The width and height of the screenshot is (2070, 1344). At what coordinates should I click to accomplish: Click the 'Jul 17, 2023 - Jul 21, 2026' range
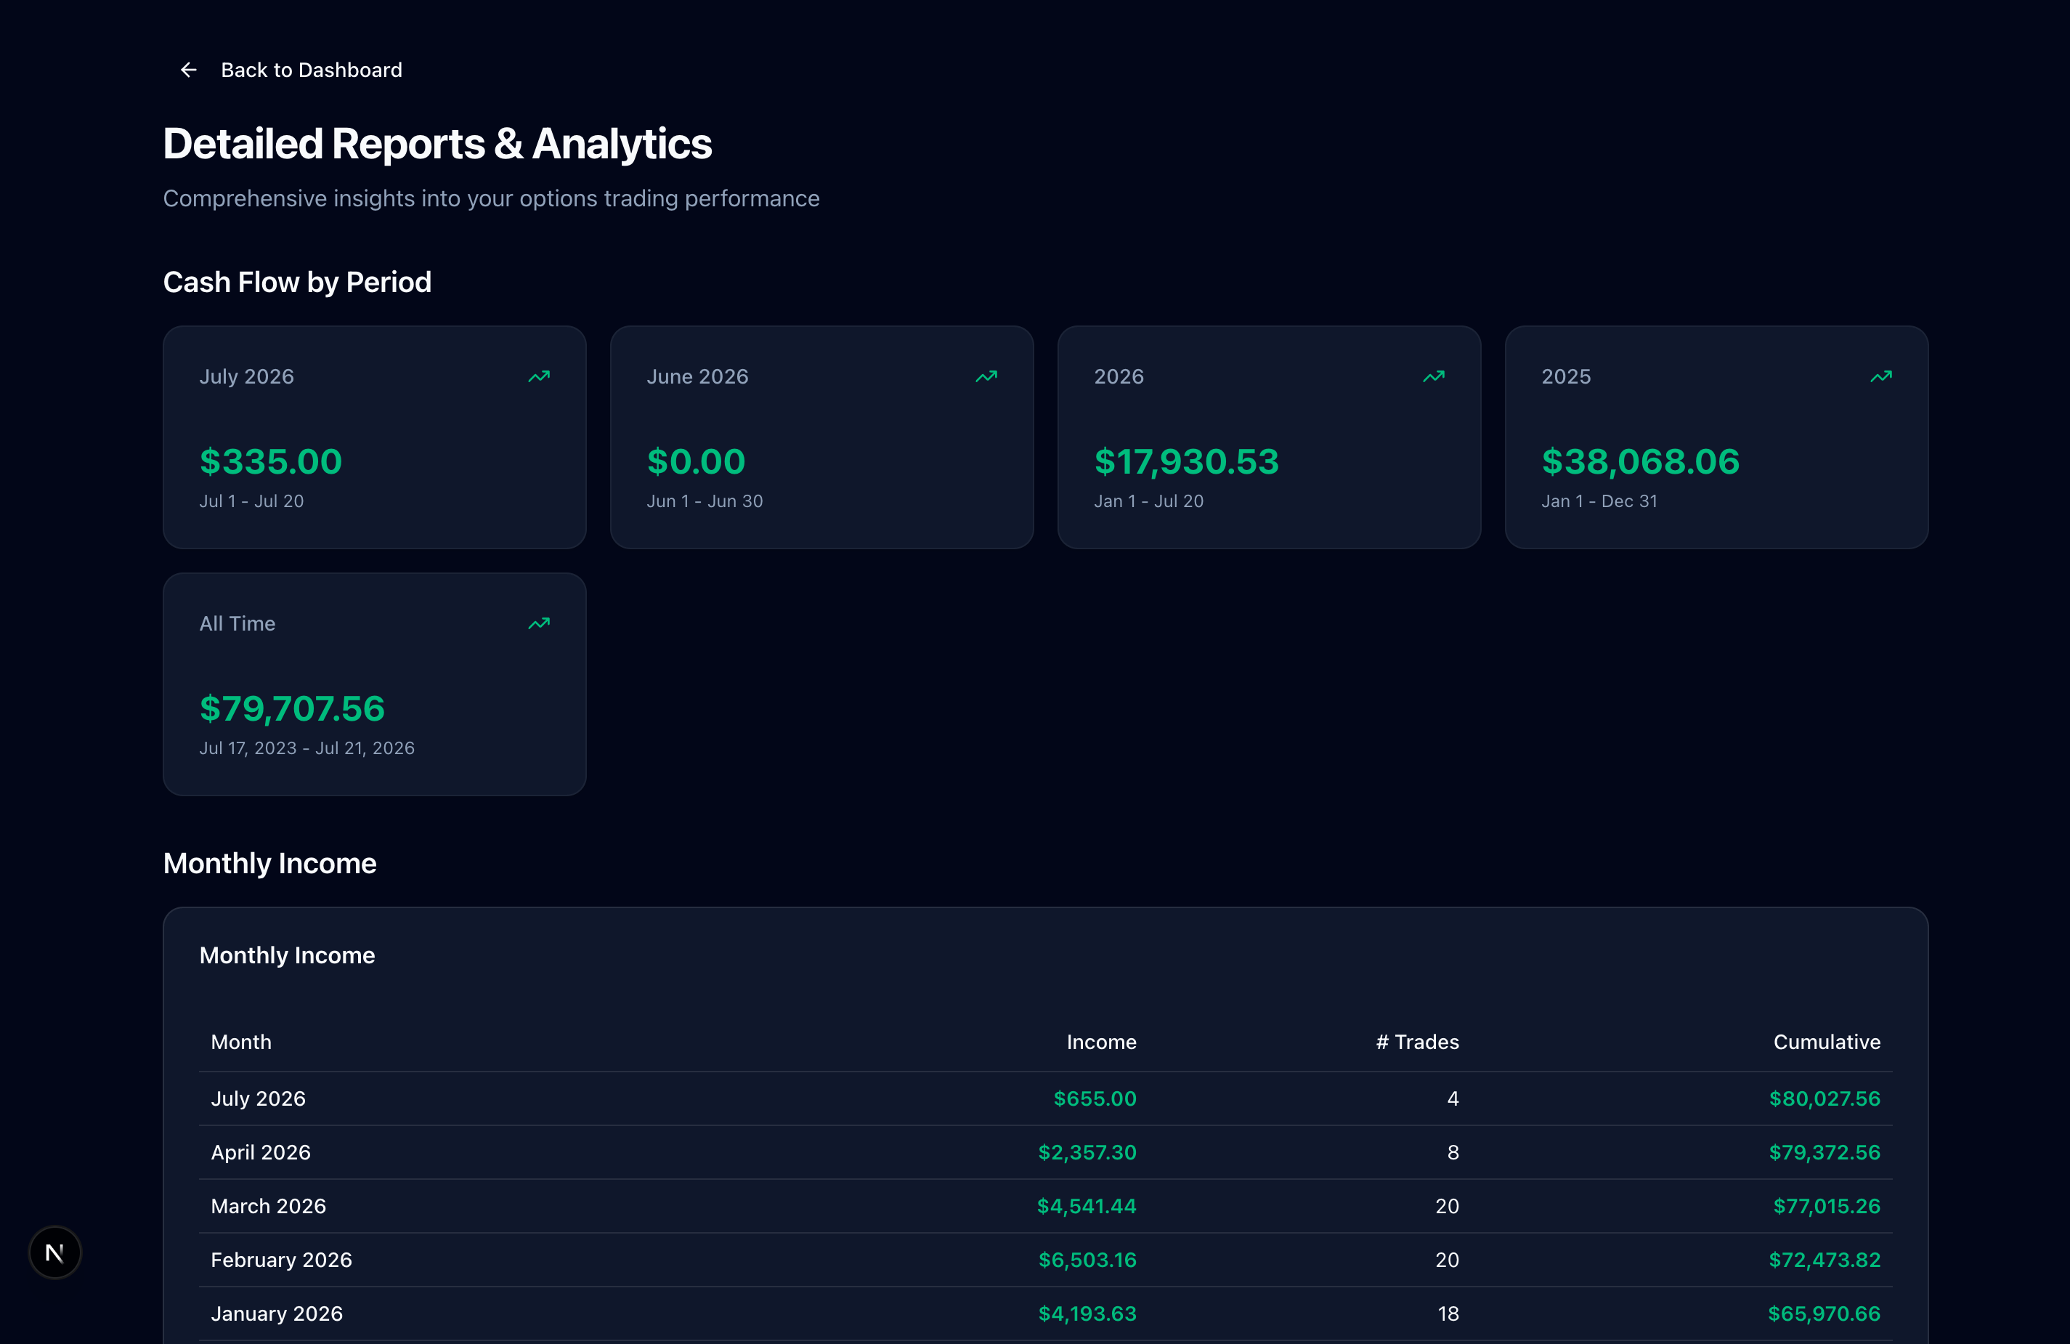pyautogui.click(x=307, y=748)
